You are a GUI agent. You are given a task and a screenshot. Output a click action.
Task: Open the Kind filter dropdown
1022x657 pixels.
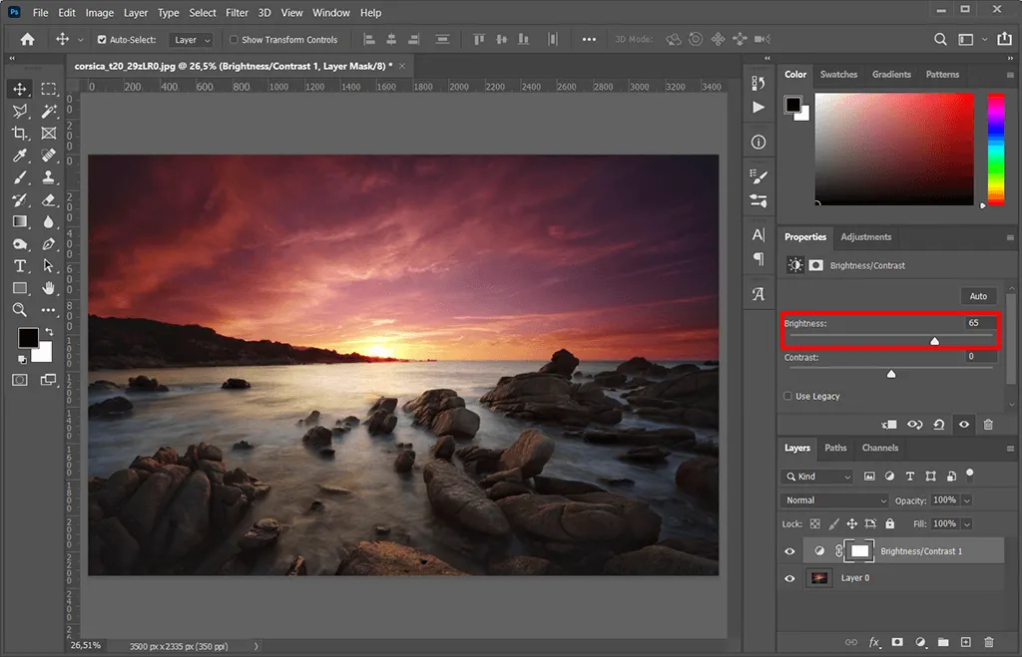816,476
